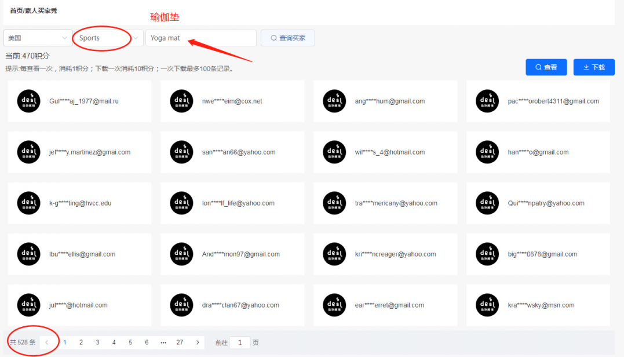Select email Qui****npatry@yahoo.com
The image size is (624, 357).
point(546,203)
